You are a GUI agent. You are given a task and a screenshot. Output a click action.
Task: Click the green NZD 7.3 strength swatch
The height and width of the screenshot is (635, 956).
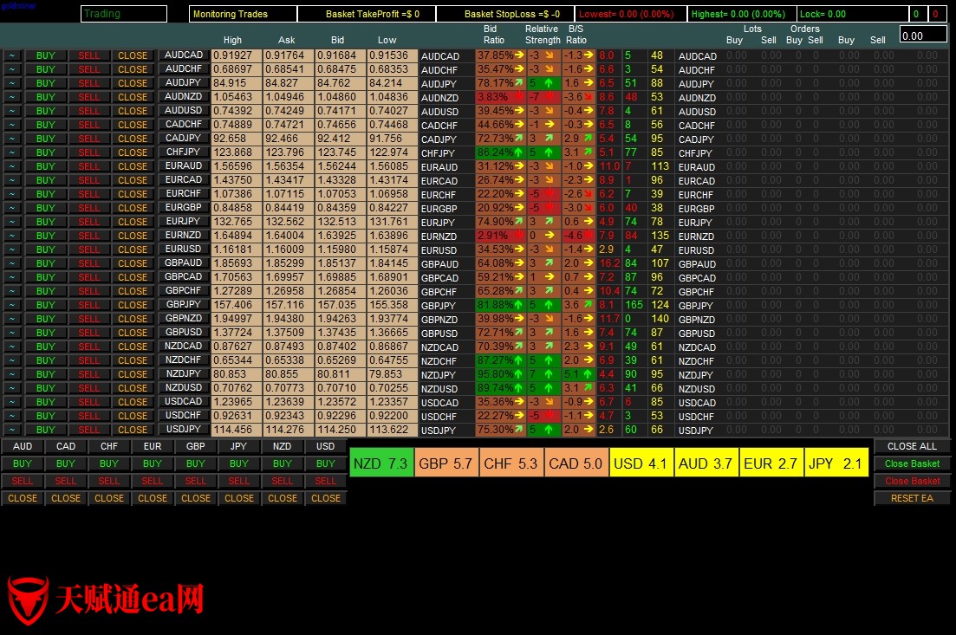380,463
